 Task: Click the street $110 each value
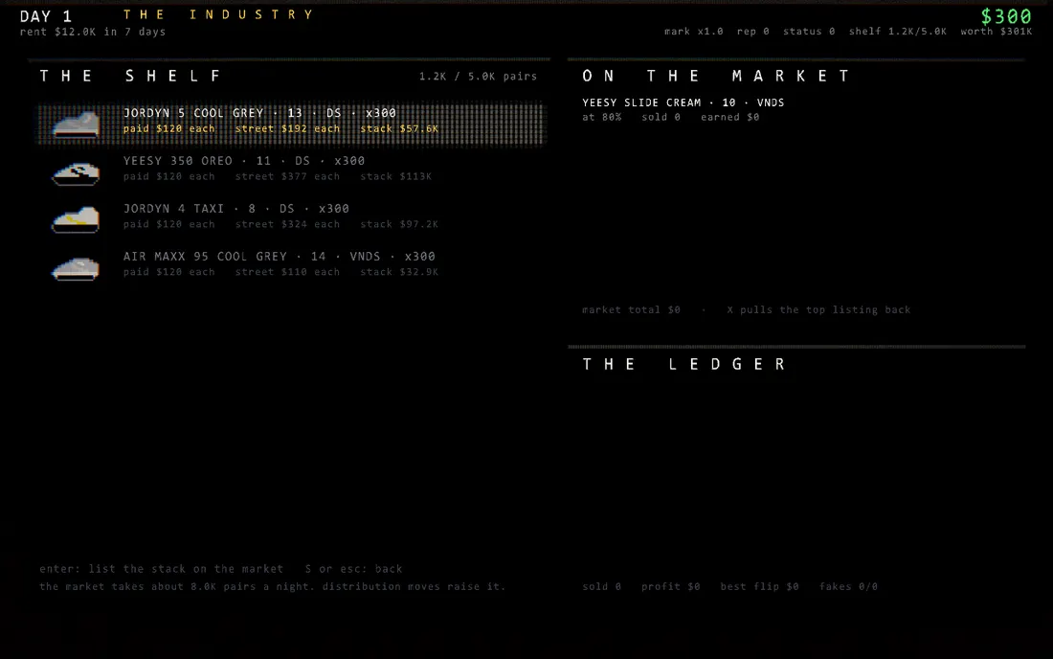tap(287, 271)
